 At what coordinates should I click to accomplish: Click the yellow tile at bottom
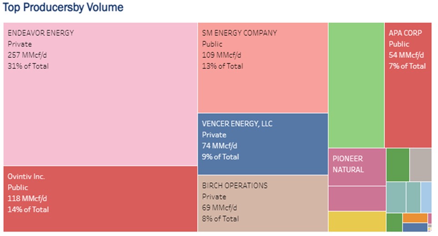coord(357,221)
